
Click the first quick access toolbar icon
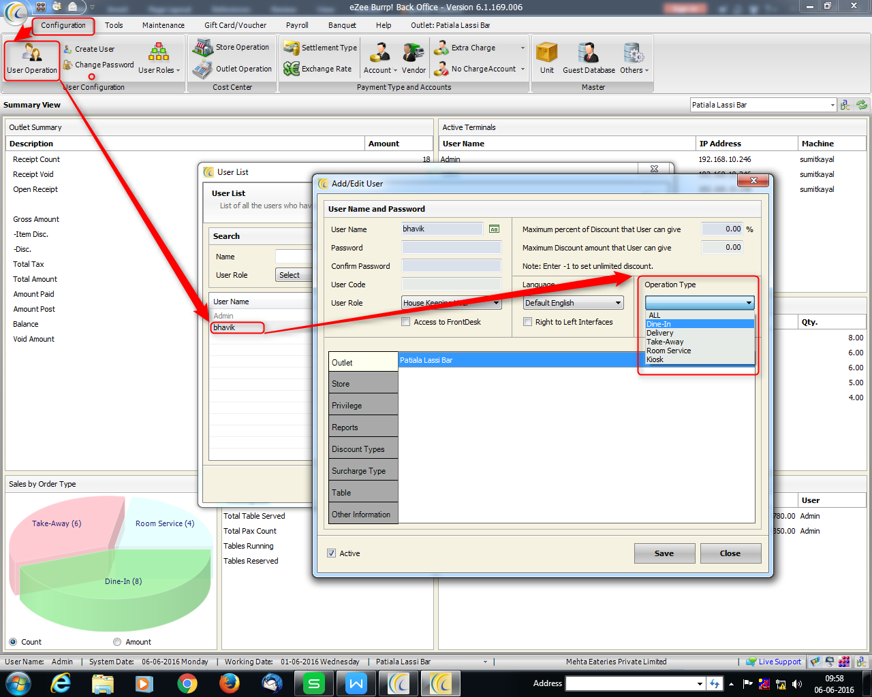(x=41, y=7)
